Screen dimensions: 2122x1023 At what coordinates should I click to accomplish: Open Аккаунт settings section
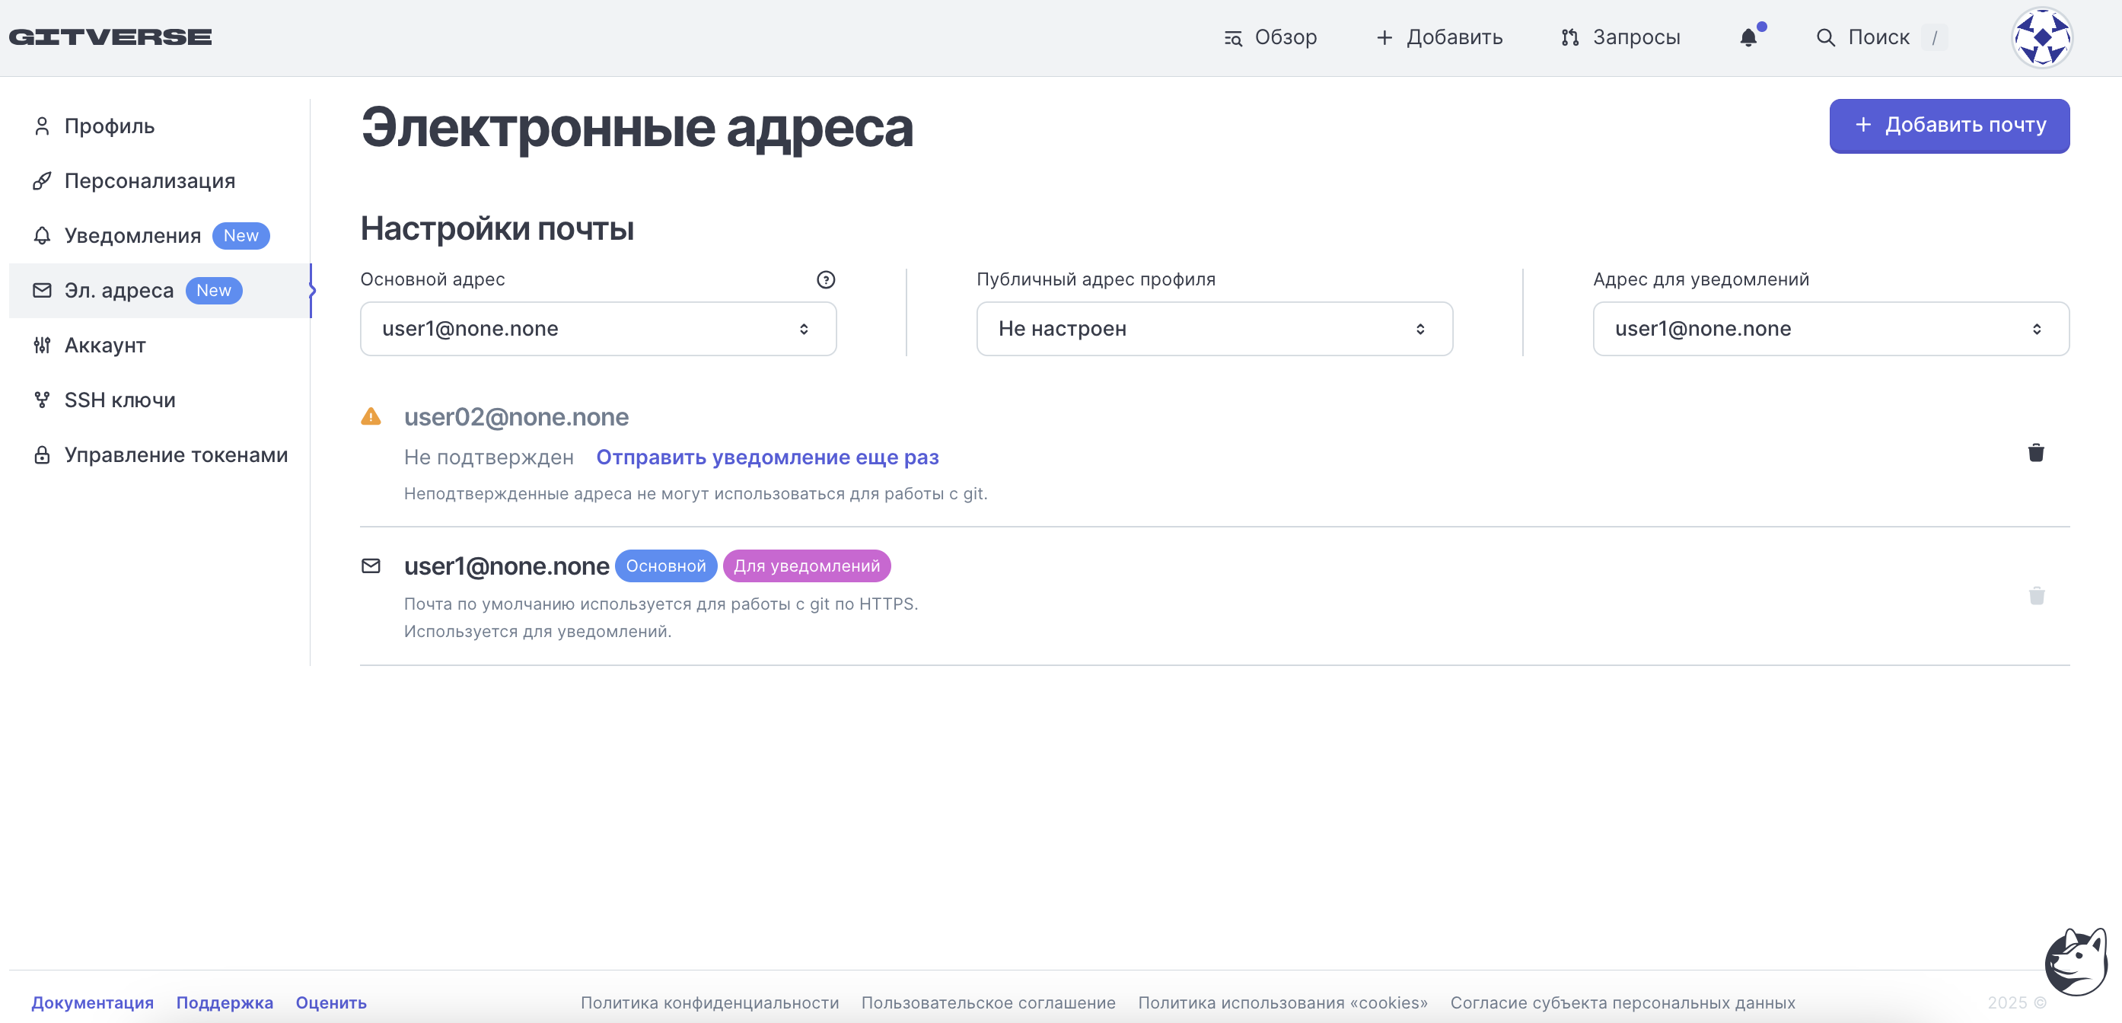coord(160,345)
